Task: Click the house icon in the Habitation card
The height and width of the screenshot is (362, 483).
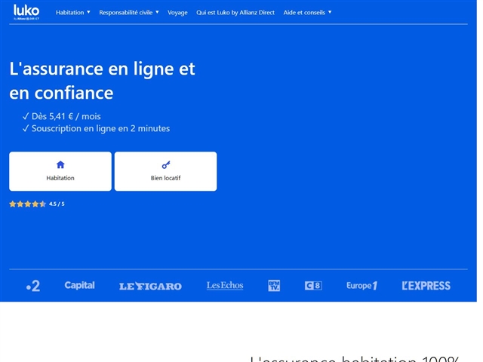Action: tap(60, 164)
